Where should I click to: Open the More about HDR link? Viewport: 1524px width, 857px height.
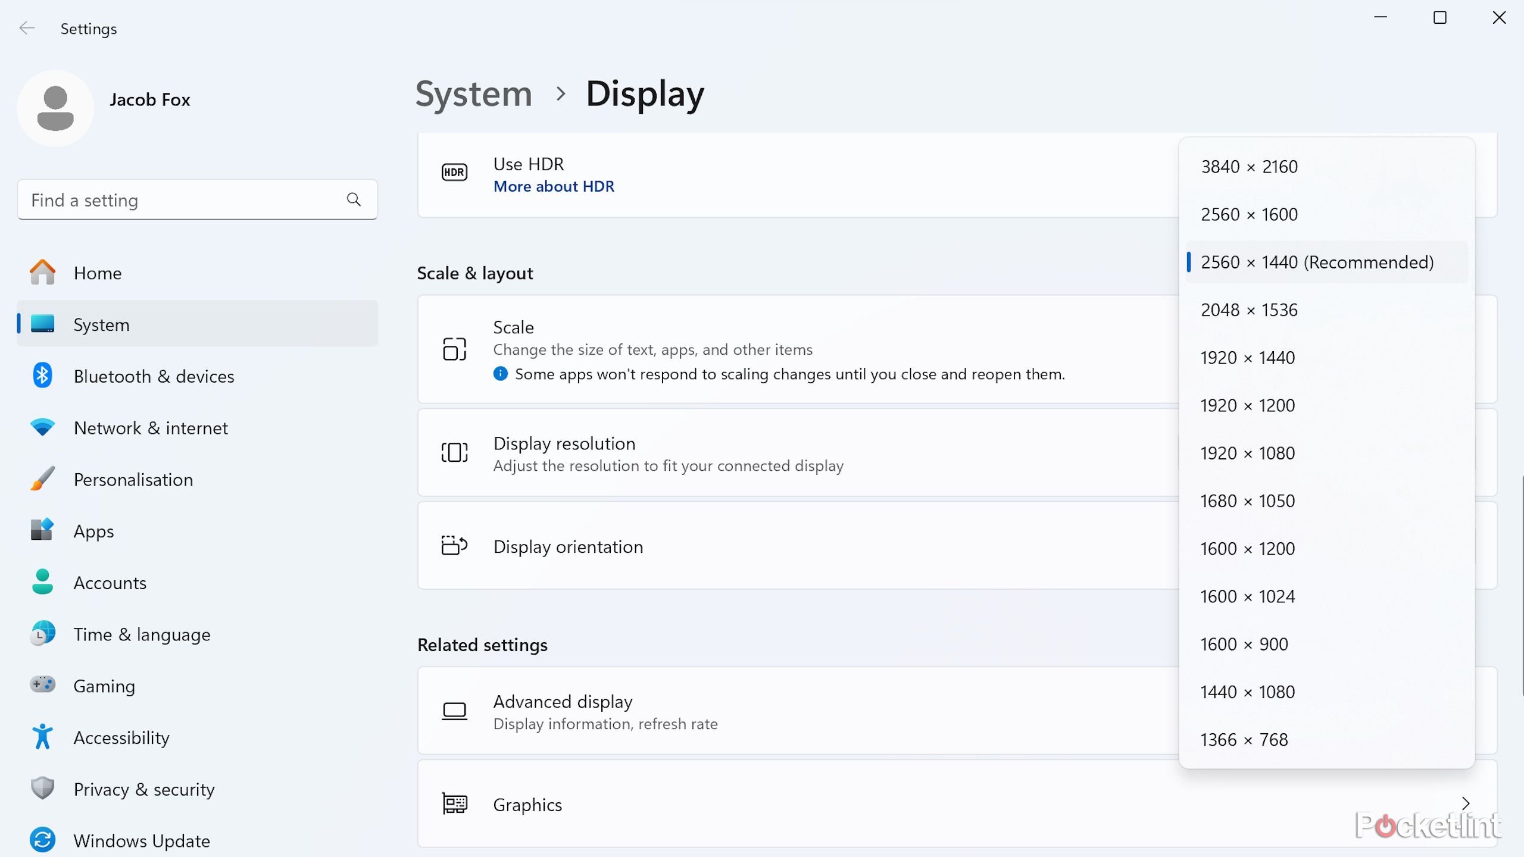tap(554, 186)
